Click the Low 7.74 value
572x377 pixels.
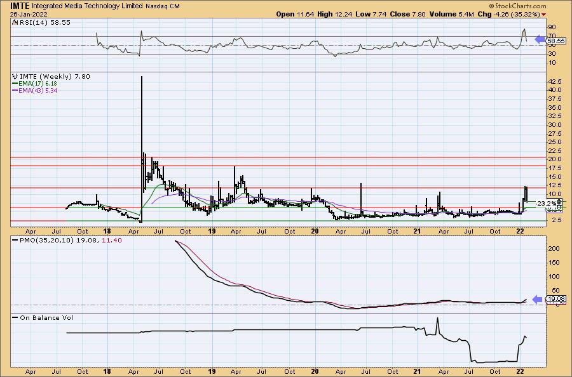371,14
